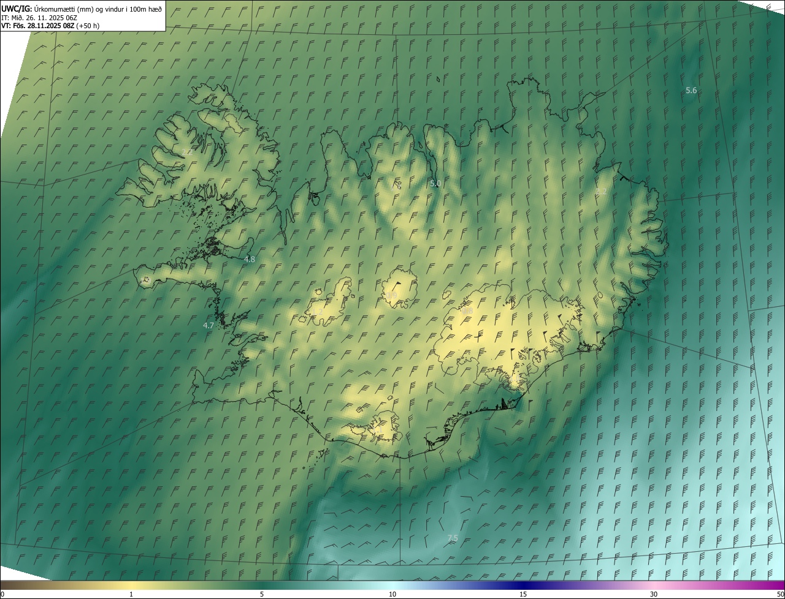Click the 10 tick label on the color scale
This screenshot has height=599, width=785.
[392, 595]
